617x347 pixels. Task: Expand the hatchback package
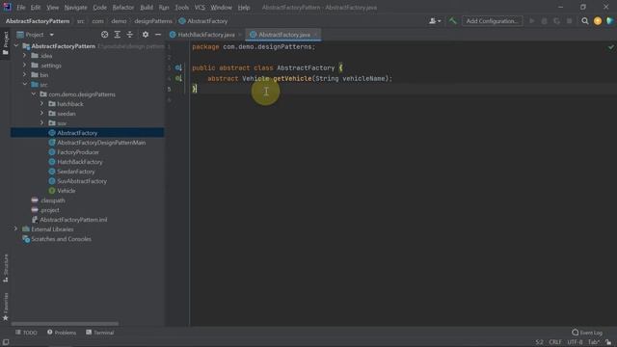tap(42, 103)
